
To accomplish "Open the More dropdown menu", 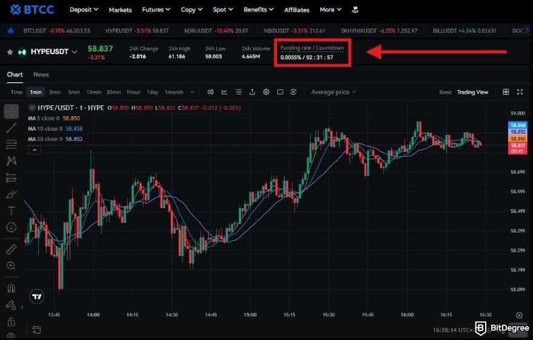I will pos(331,10).
